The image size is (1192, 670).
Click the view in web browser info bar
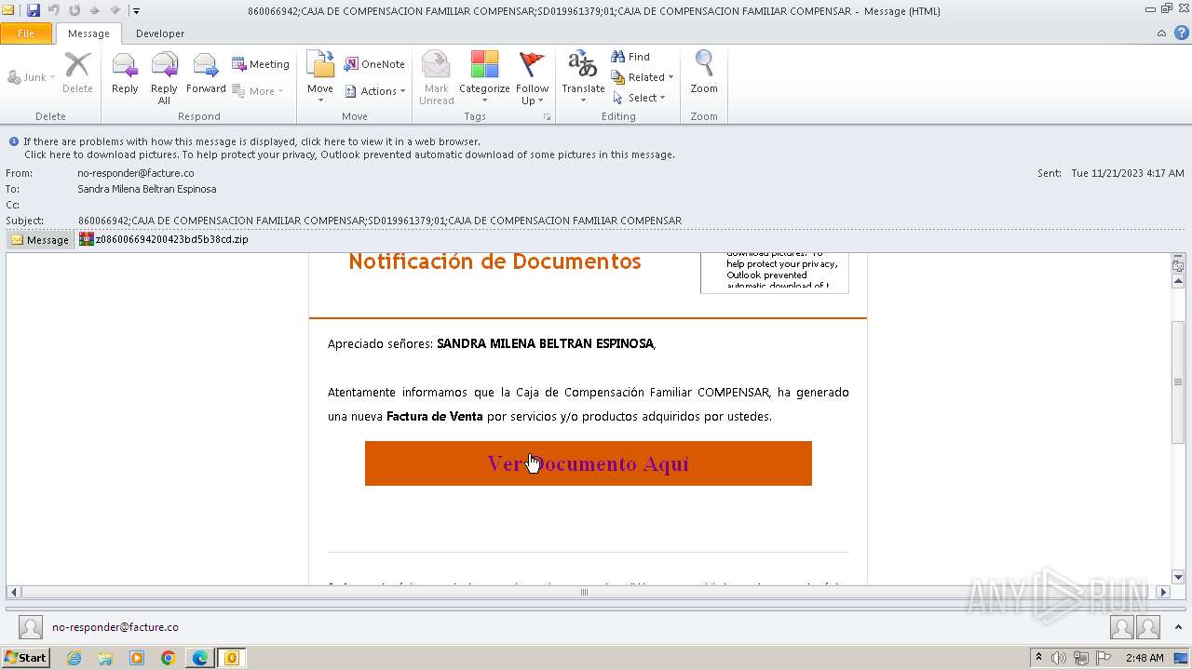click(x=251, y=141)
